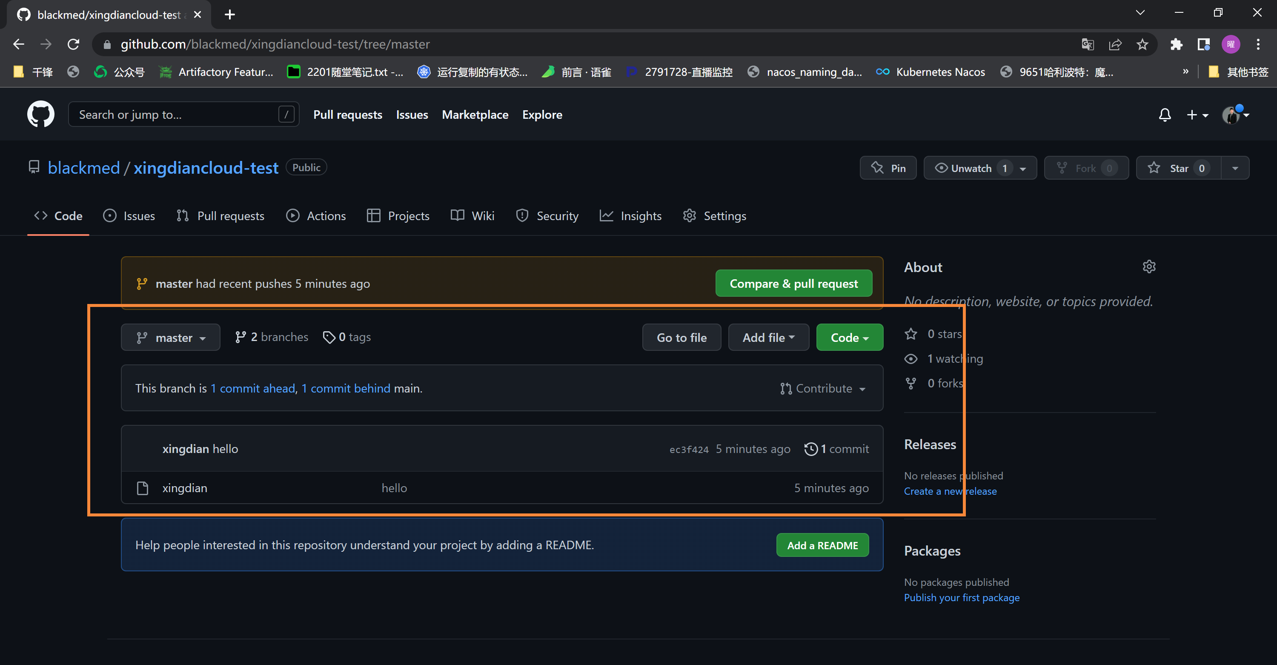Click Go to file button
The height and width of the screenshot is (665, 1277).
pos(681,338)
